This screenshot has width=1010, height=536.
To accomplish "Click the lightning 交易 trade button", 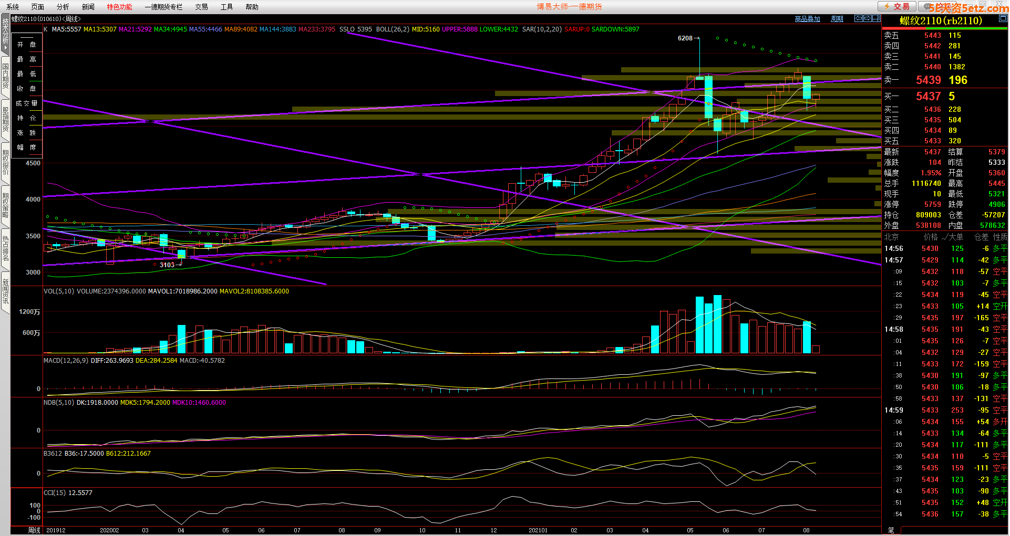I will pyautogui.click(x=896, y=6).
